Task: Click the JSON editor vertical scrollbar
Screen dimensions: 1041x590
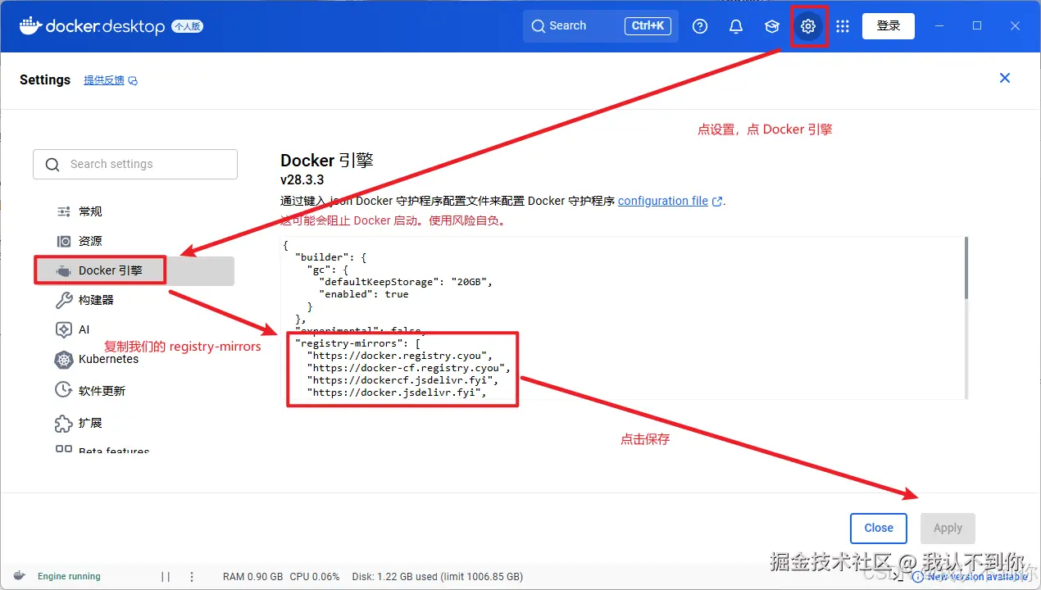Action: pos(966,268)
